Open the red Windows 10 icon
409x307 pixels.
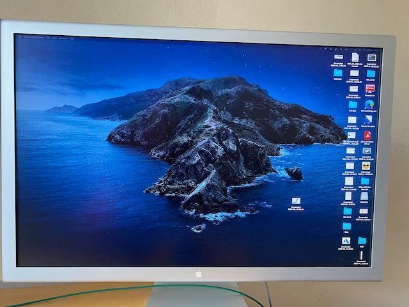pos(370,88)
